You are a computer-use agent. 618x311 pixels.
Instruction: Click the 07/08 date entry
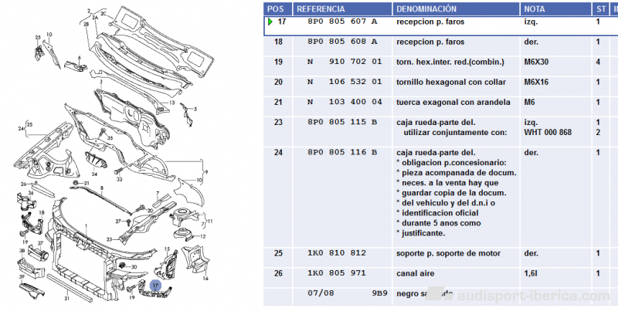tap(321, 293)
